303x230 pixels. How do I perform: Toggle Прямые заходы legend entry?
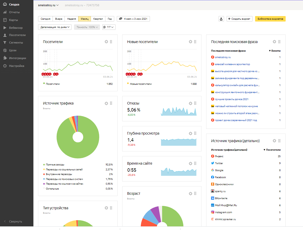[55, 165]
